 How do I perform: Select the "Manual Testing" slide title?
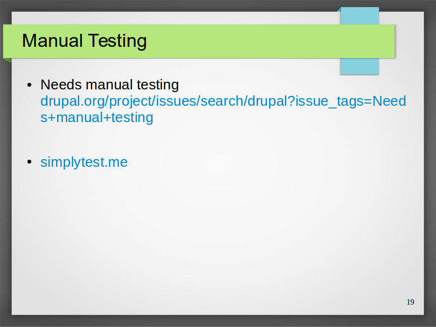pyautogui.click(x=84, y=41)
